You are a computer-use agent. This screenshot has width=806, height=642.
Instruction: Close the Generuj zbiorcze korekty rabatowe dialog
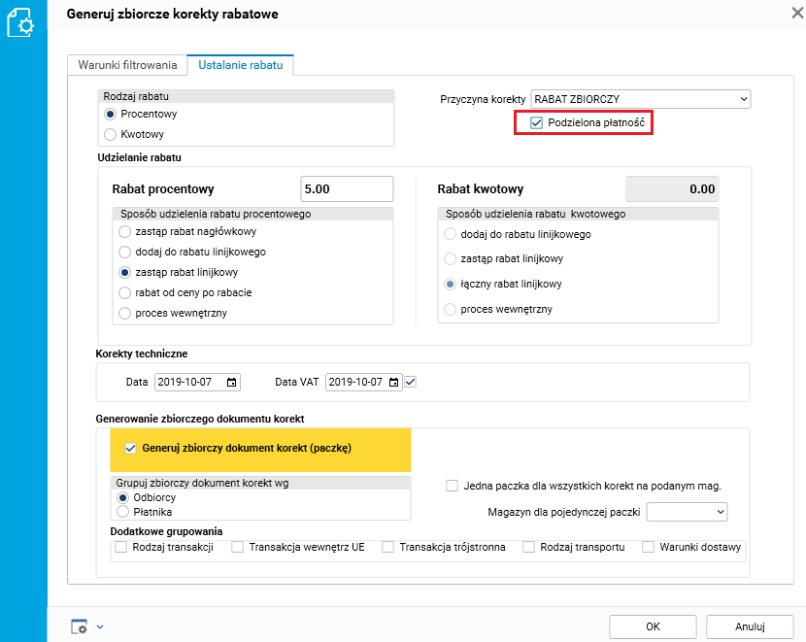pos(798,14)
